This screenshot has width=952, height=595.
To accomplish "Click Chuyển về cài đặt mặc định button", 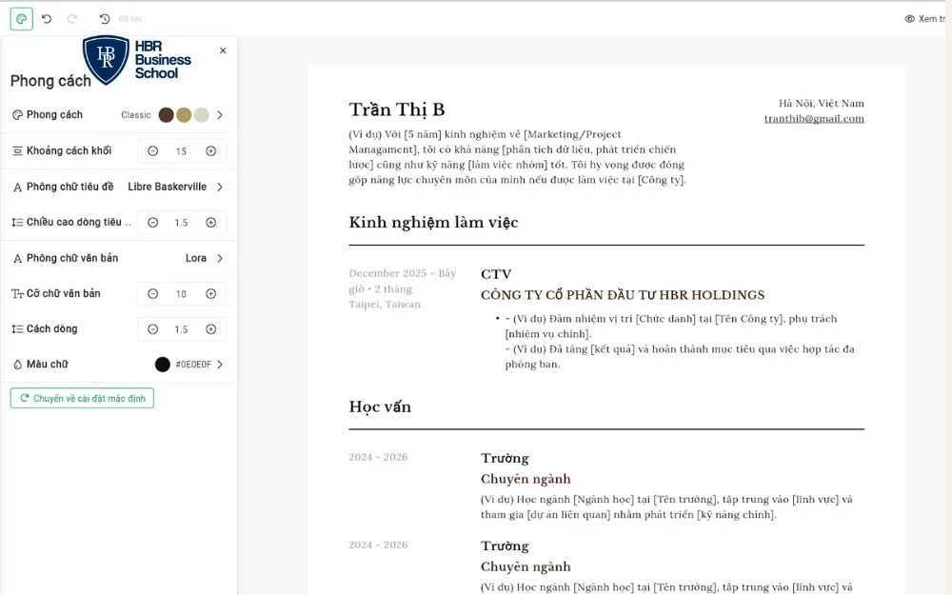I will tap(82, 399).
